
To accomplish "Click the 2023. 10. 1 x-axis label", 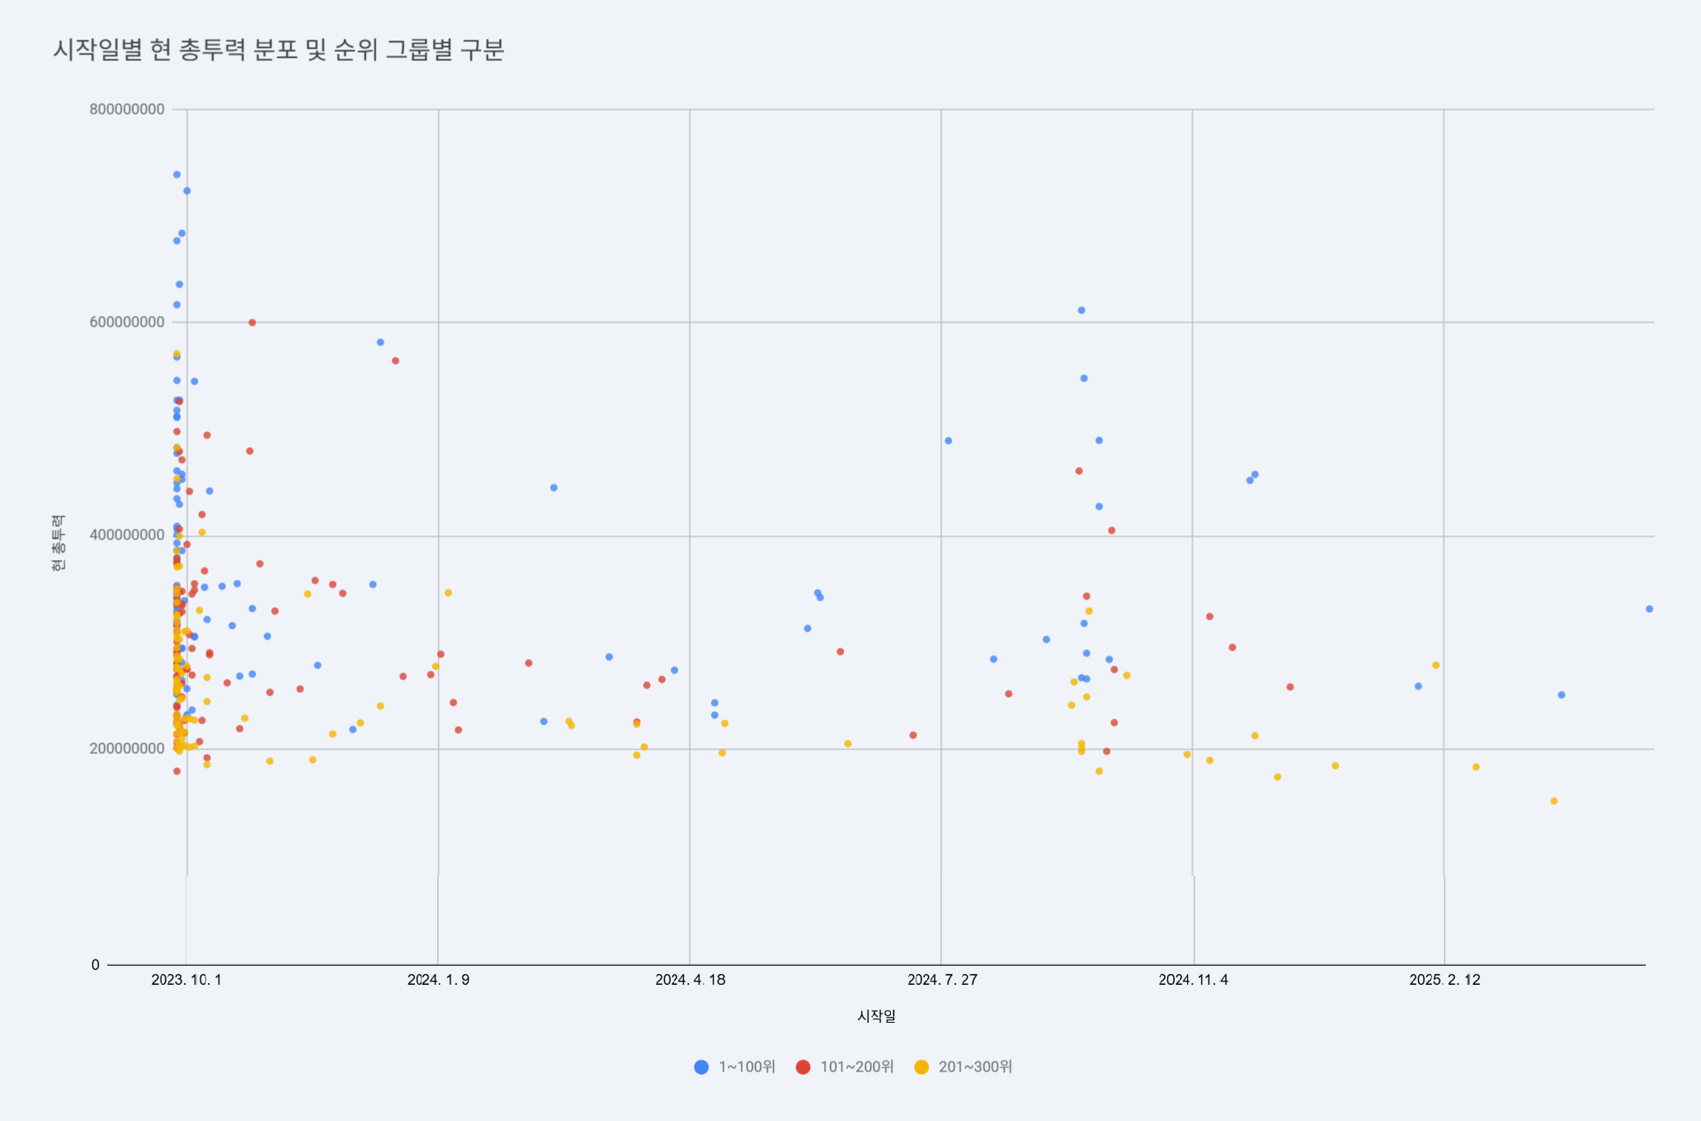I will (186, 980).
